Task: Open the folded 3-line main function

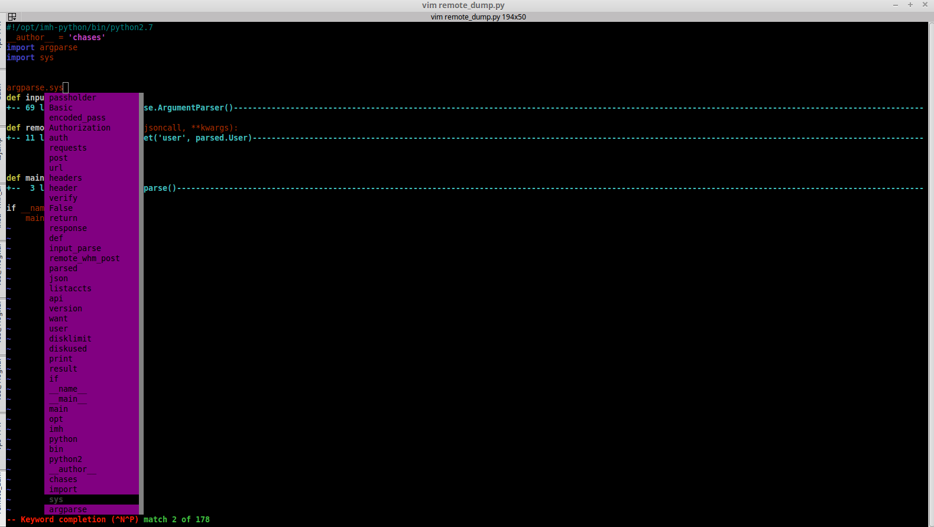Action: tap(25, 188)
